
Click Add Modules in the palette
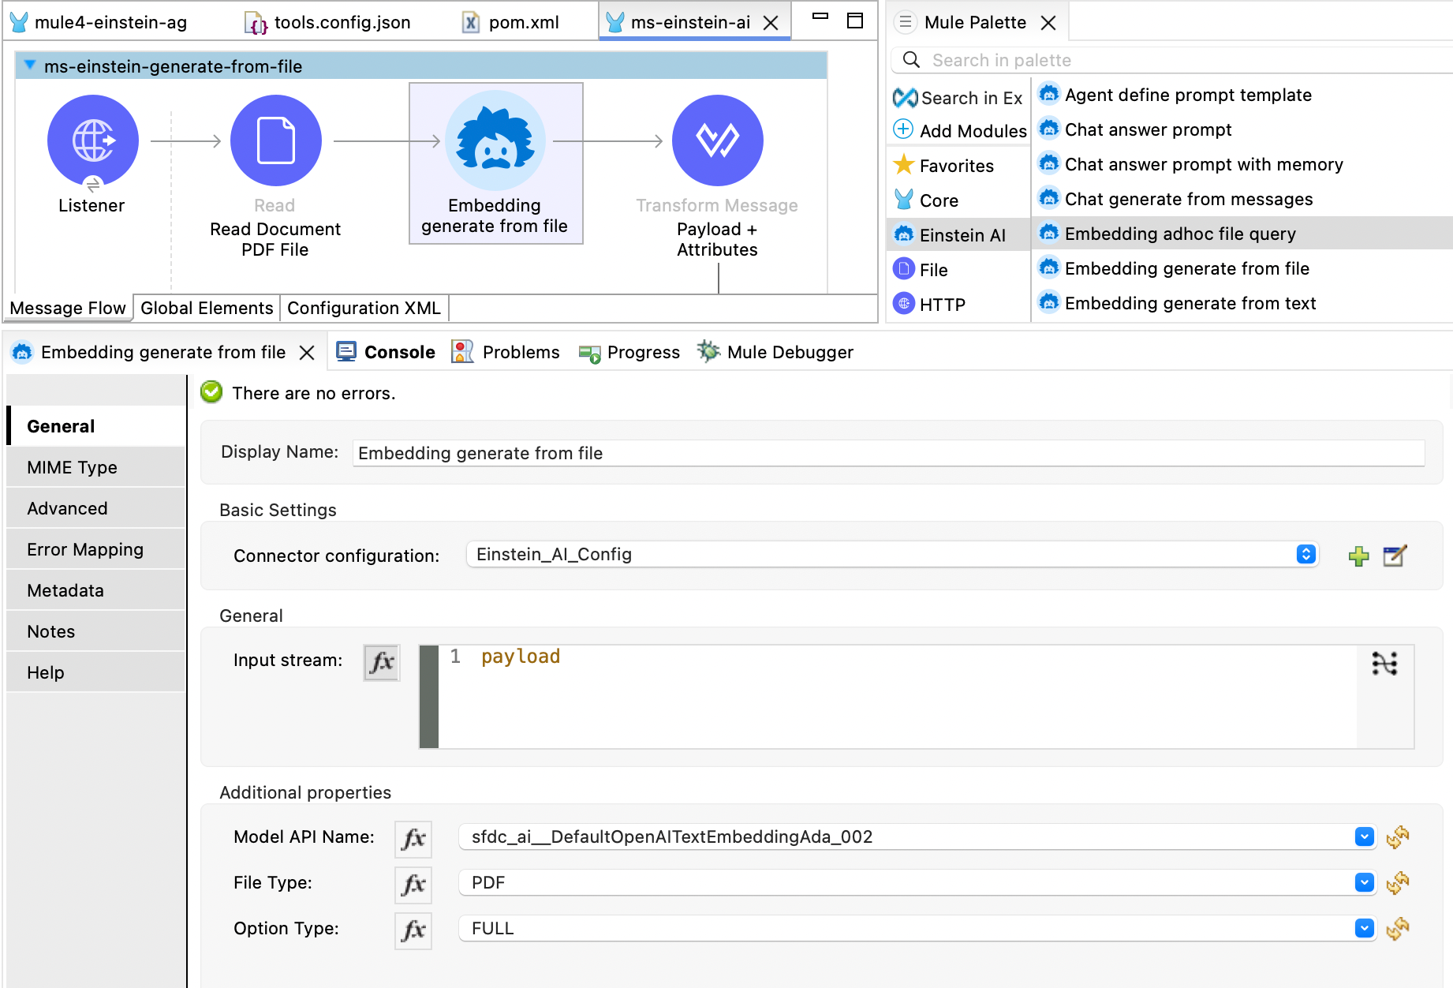(x=960, y=130)
